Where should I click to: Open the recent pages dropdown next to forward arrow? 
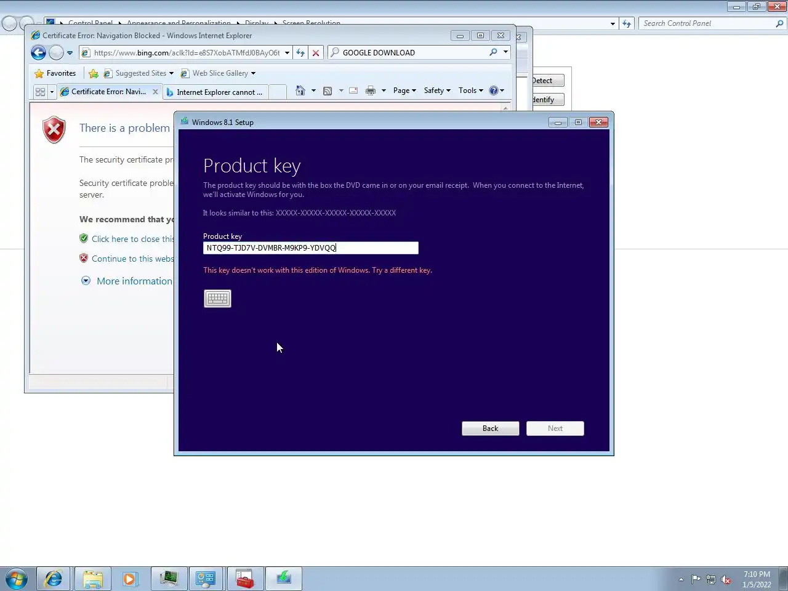[70, 53]
